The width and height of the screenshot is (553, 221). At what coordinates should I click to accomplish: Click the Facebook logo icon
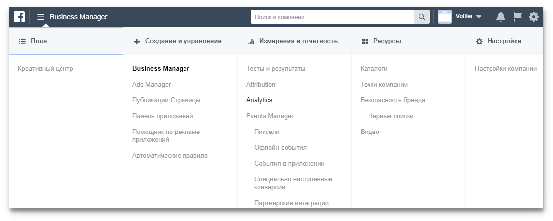pyautogui.click(x=19, y=17)
